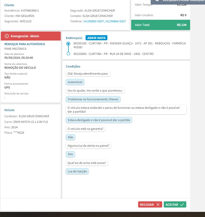Click 'Alguma luz de alerta no painel?' question

[x=88, y=146]
